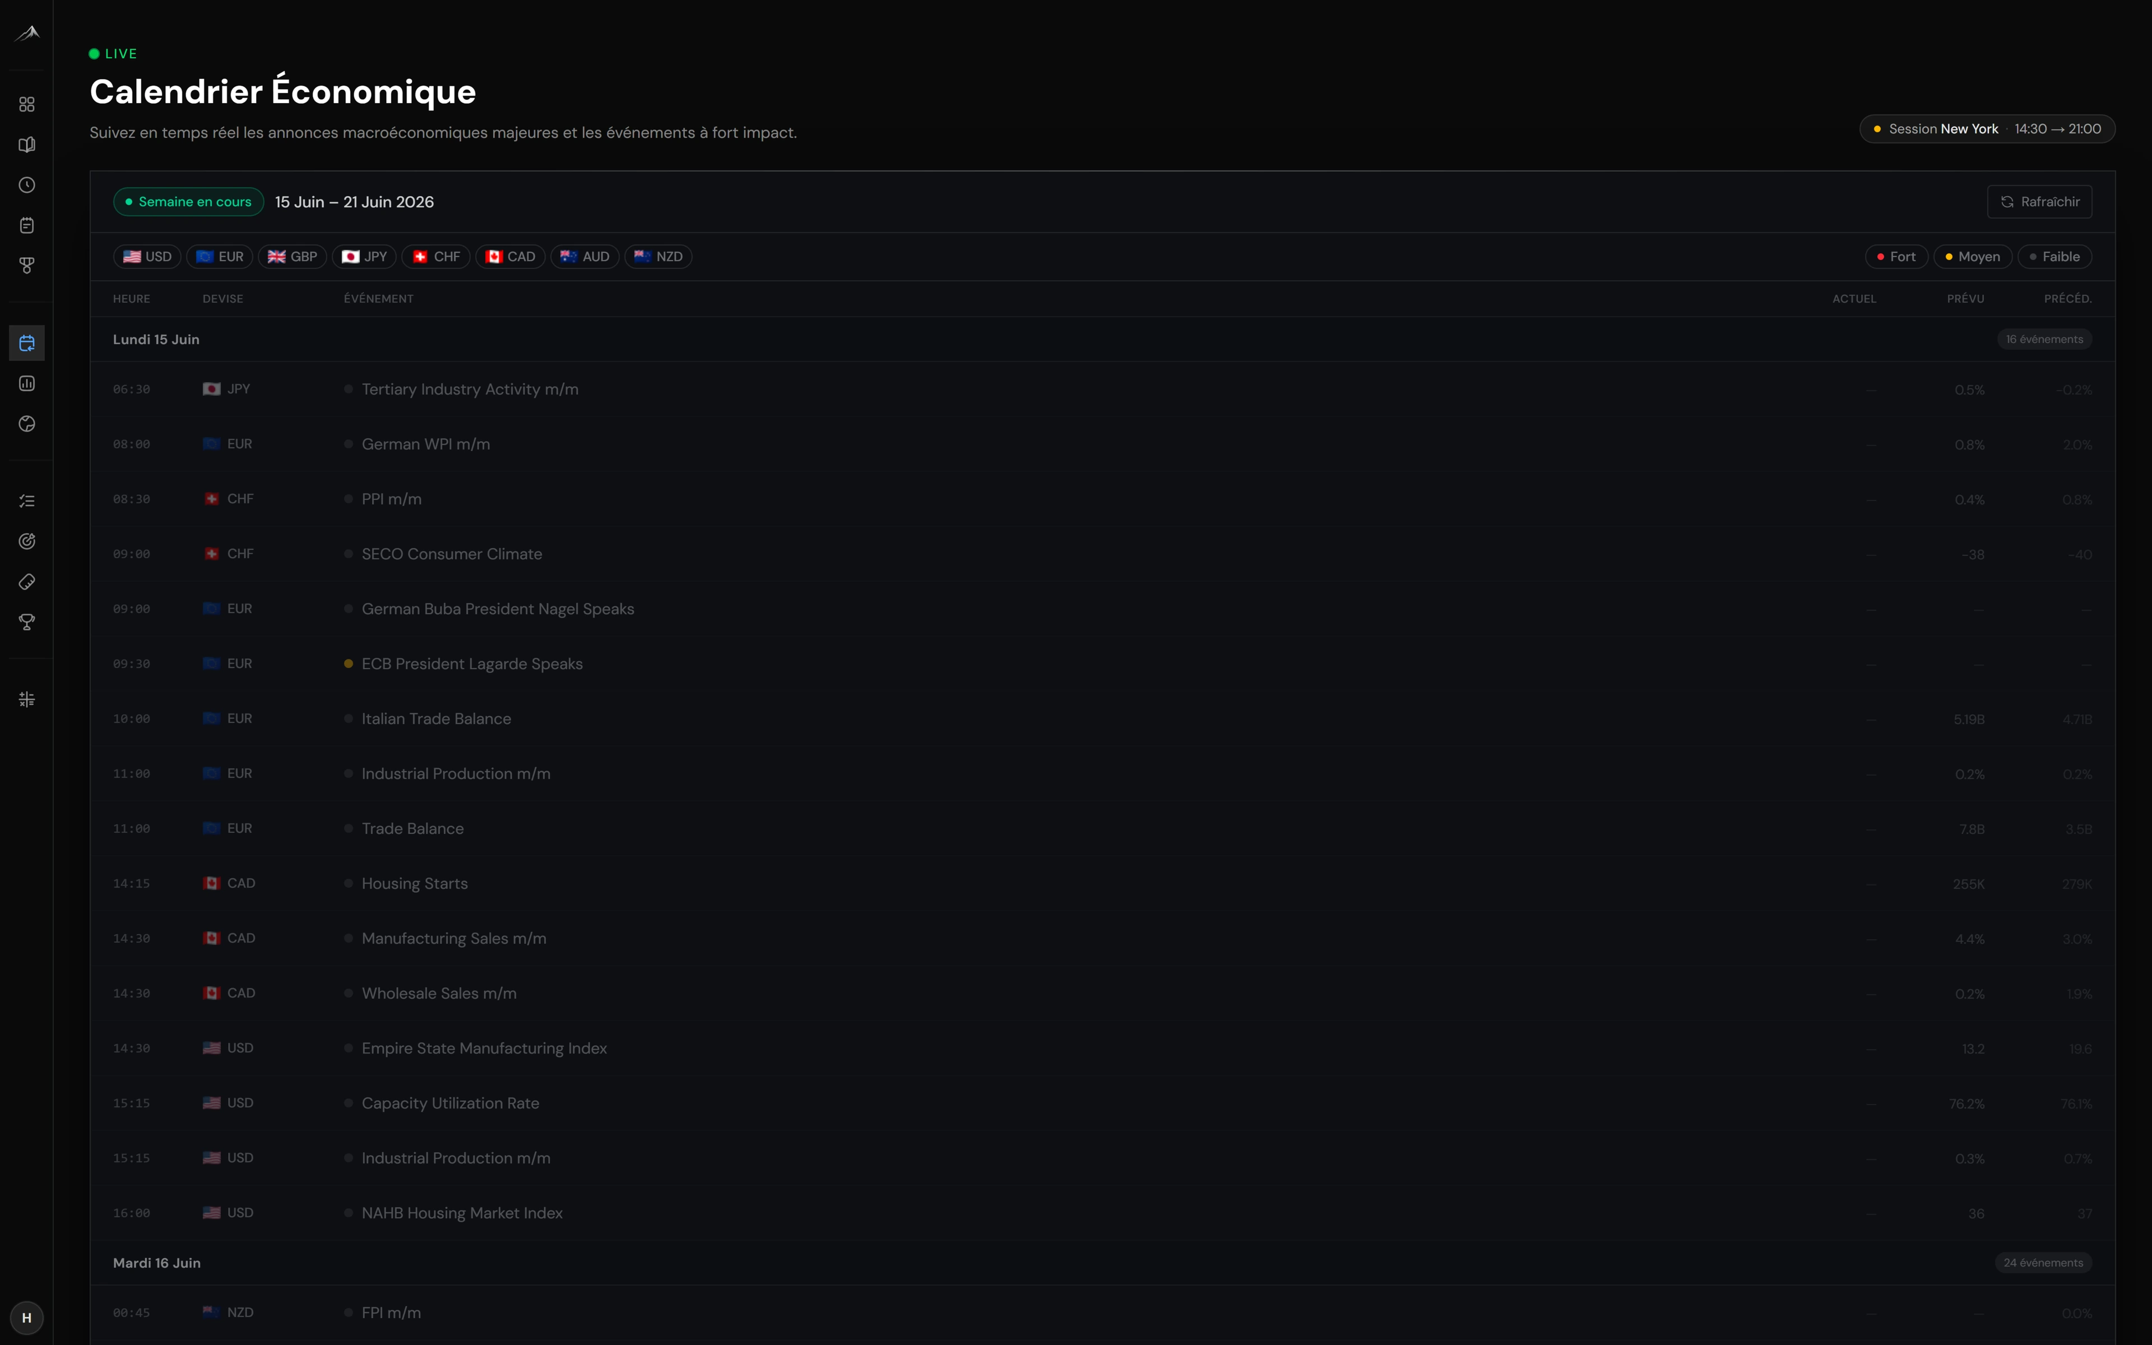2152x1345 pixels.
Task: Open the checklist icon in sidebar
Action: (x=27, y=501)
